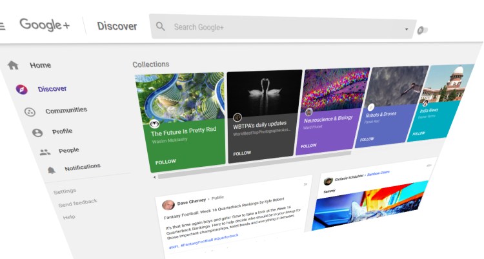Flip the toggle switch beside search bar

click(422, 30)
